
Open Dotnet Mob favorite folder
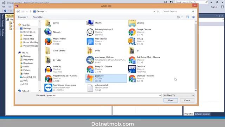[x=28, y=39]
